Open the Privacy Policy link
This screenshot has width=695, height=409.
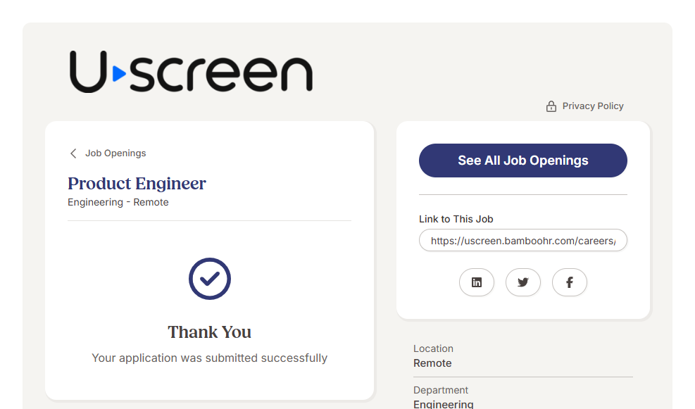pyautogui.click(x=593, y=106)
